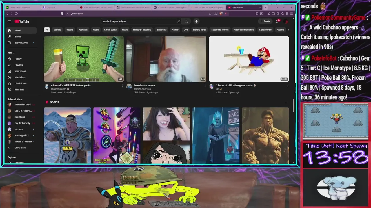Open the WATER short thumbnail
This screenshot has height=208, width=371.
(x=68, y=135)
